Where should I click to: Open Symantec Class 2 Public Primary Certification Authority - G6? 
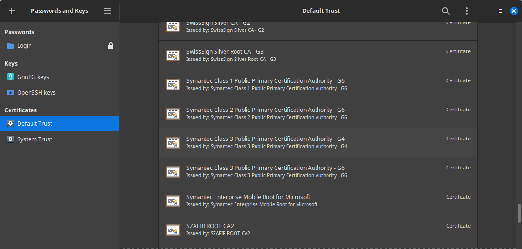pos(318,113)
